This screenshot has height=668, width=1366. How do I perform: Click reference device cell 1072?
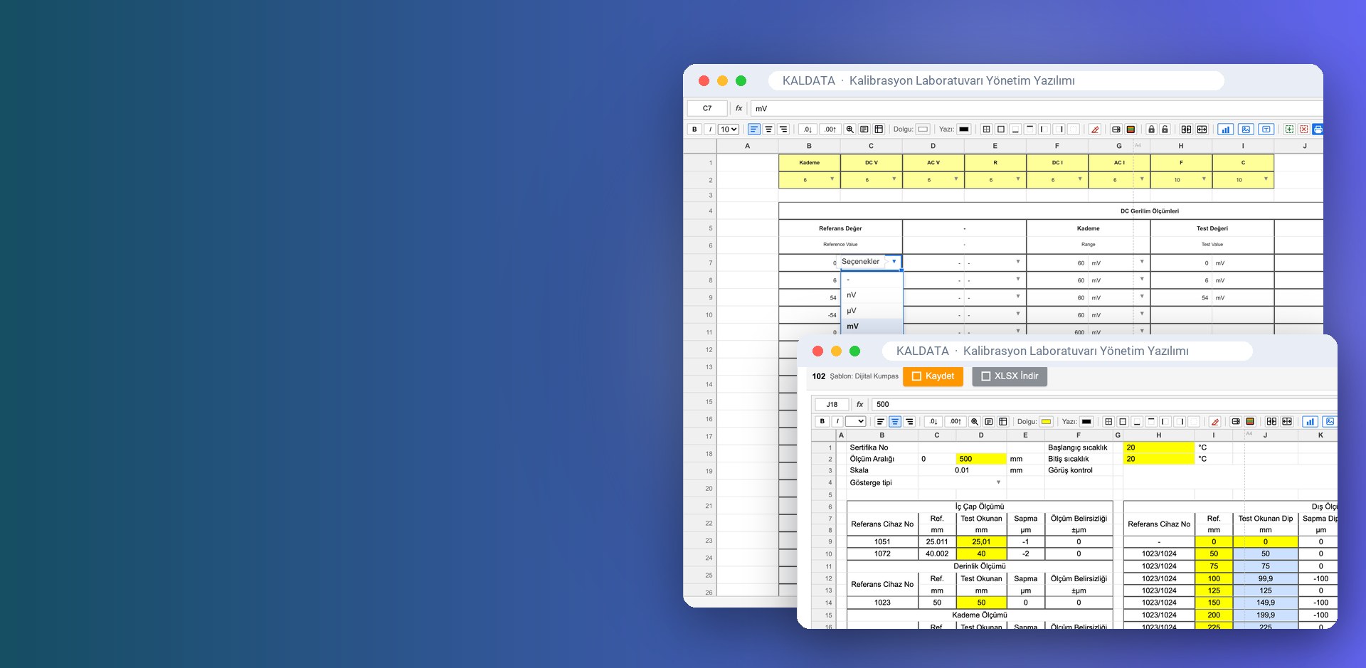coord(882,553)
